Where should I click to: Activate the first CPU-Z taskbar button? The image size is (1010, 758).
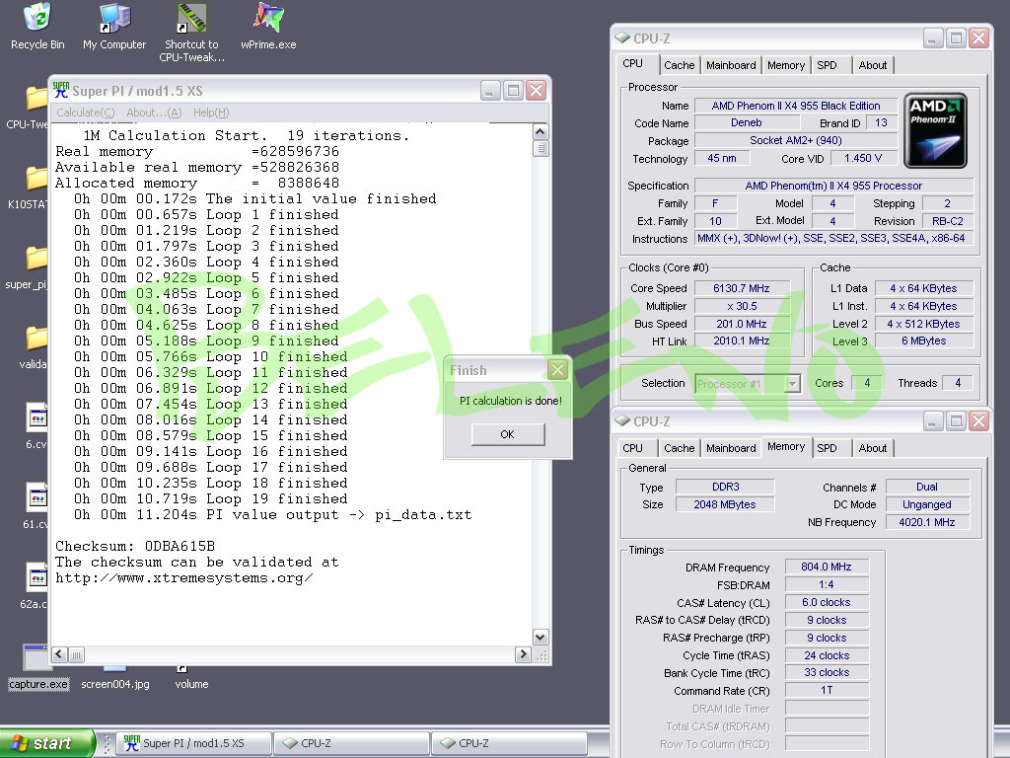point(352,743)
